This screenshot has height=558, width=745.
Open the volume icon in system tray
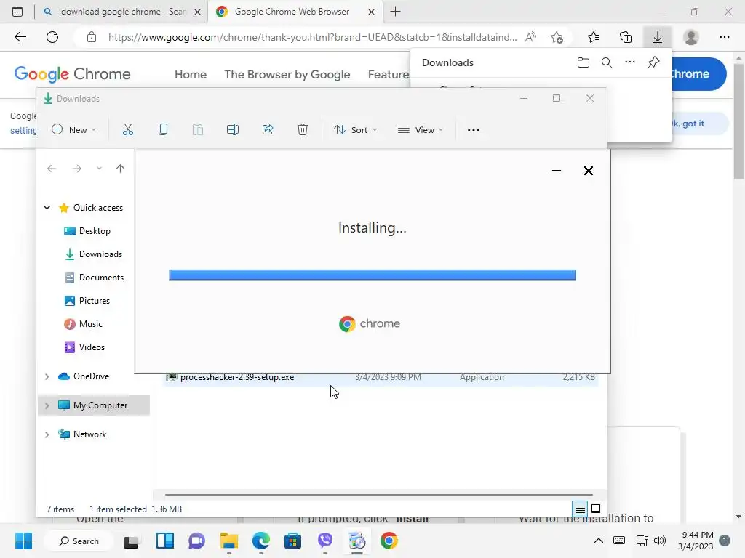(659, 541)
